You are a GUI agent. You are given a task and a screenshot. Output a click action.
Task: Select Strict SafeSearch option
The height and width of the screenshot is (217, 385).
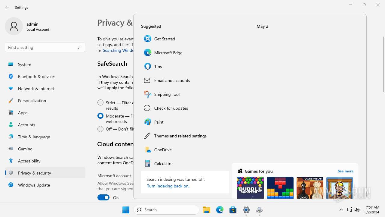pos(100,103)
